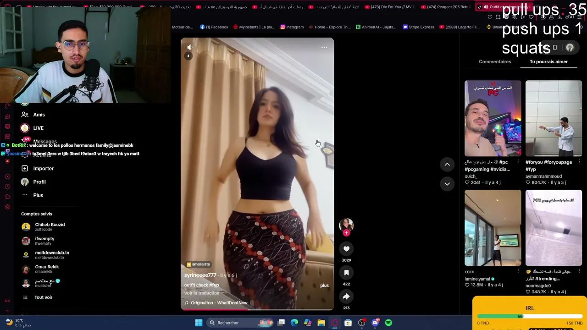Open Microsoft Store from the taskbar
This screenshot has width=587, height=330.
[348, 323]
